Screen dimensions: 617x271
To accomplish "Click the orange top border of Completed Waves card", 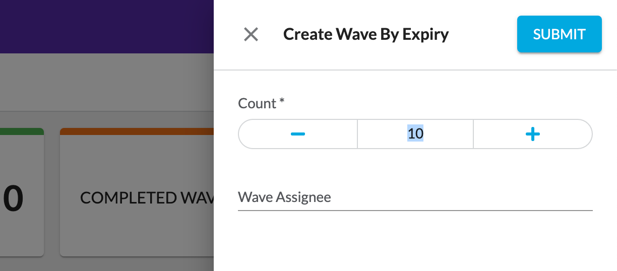I will point(136,131).
